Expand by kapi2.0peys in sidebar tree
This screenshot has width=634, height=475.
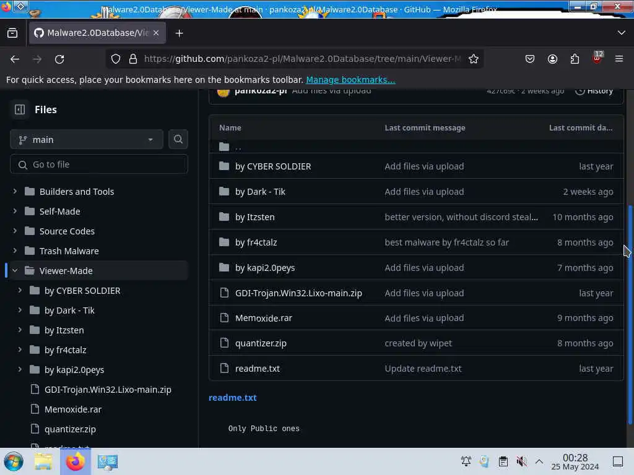20,369
